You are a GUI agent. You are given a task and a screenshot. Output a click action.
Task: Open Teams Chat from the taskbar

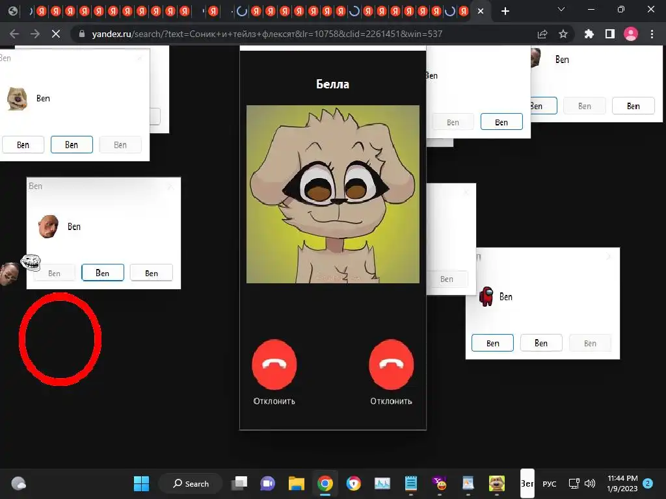point(267,483)
